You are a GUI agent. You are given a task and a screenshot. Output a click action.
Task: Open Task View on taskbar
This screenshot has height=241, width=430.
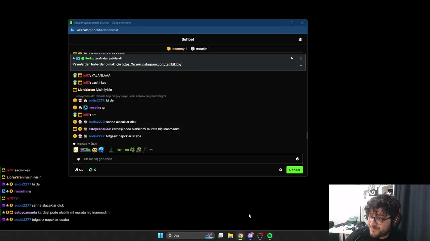pyautogui.click(x=221, y=236)
